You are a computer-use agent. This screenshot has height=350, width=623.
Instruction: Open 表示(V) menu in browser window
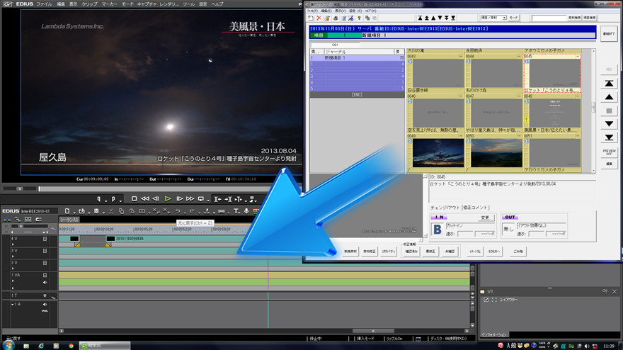(340, 11)
